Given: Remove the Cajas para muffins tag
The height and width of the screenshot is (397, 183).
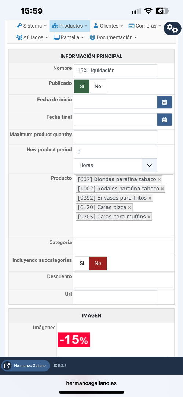Looking at the screenshot, I should point(149,217).
